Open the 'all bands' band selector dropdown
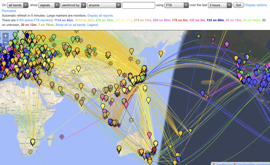Viewport: 270px width, 165px height. 18,5
